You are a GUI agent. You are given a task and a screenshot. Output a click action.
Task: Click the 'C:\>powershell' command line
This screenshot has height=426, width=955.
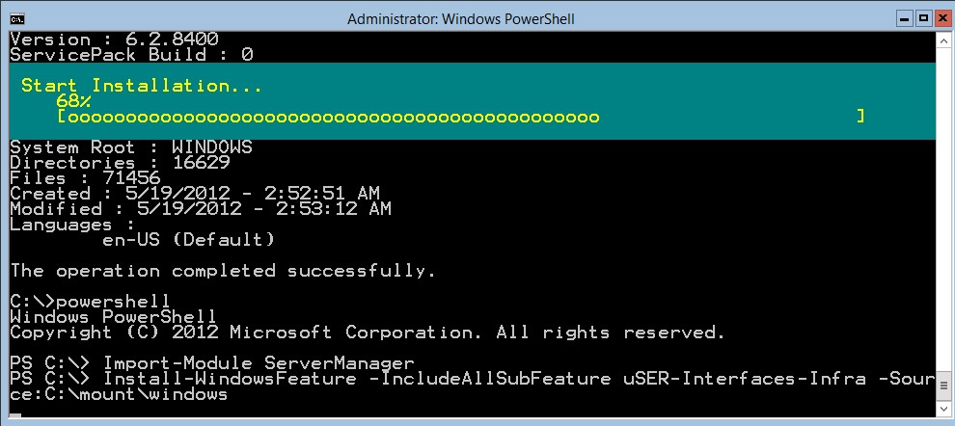pyautogui.click(x=90, y=302)
